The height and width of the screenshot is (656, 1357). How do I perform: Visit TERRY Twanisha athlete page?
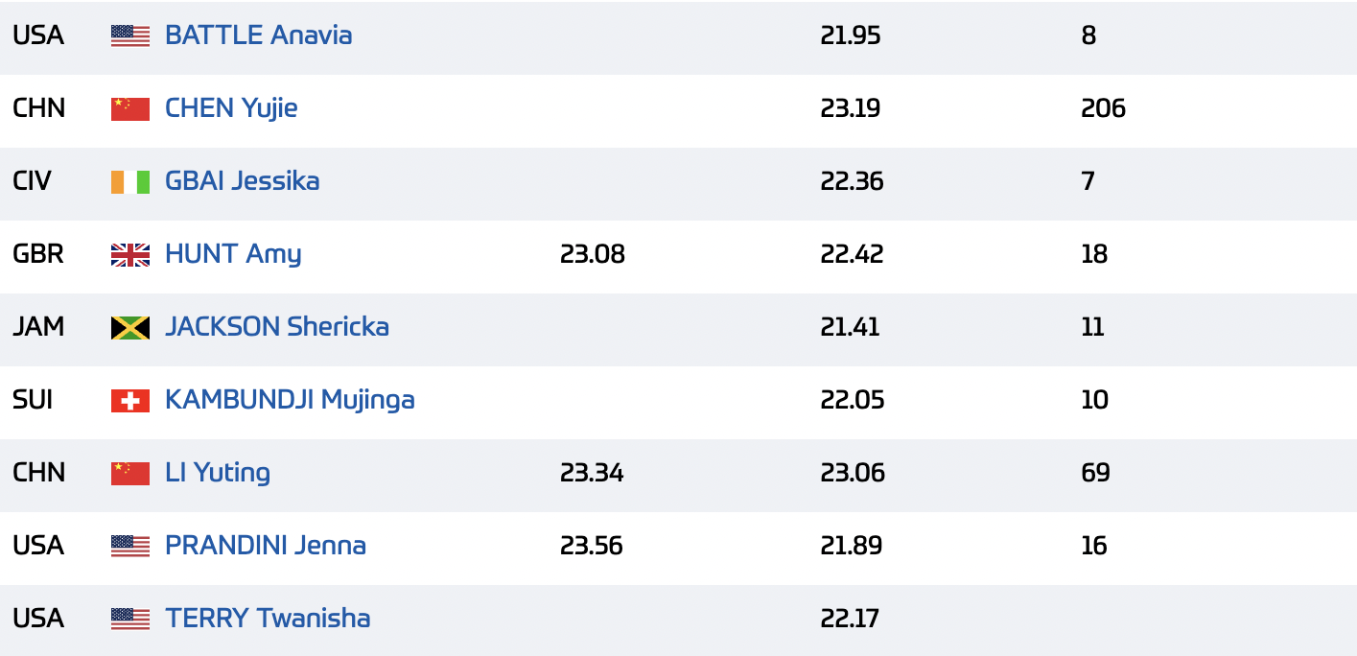click(x=268, y=619)
